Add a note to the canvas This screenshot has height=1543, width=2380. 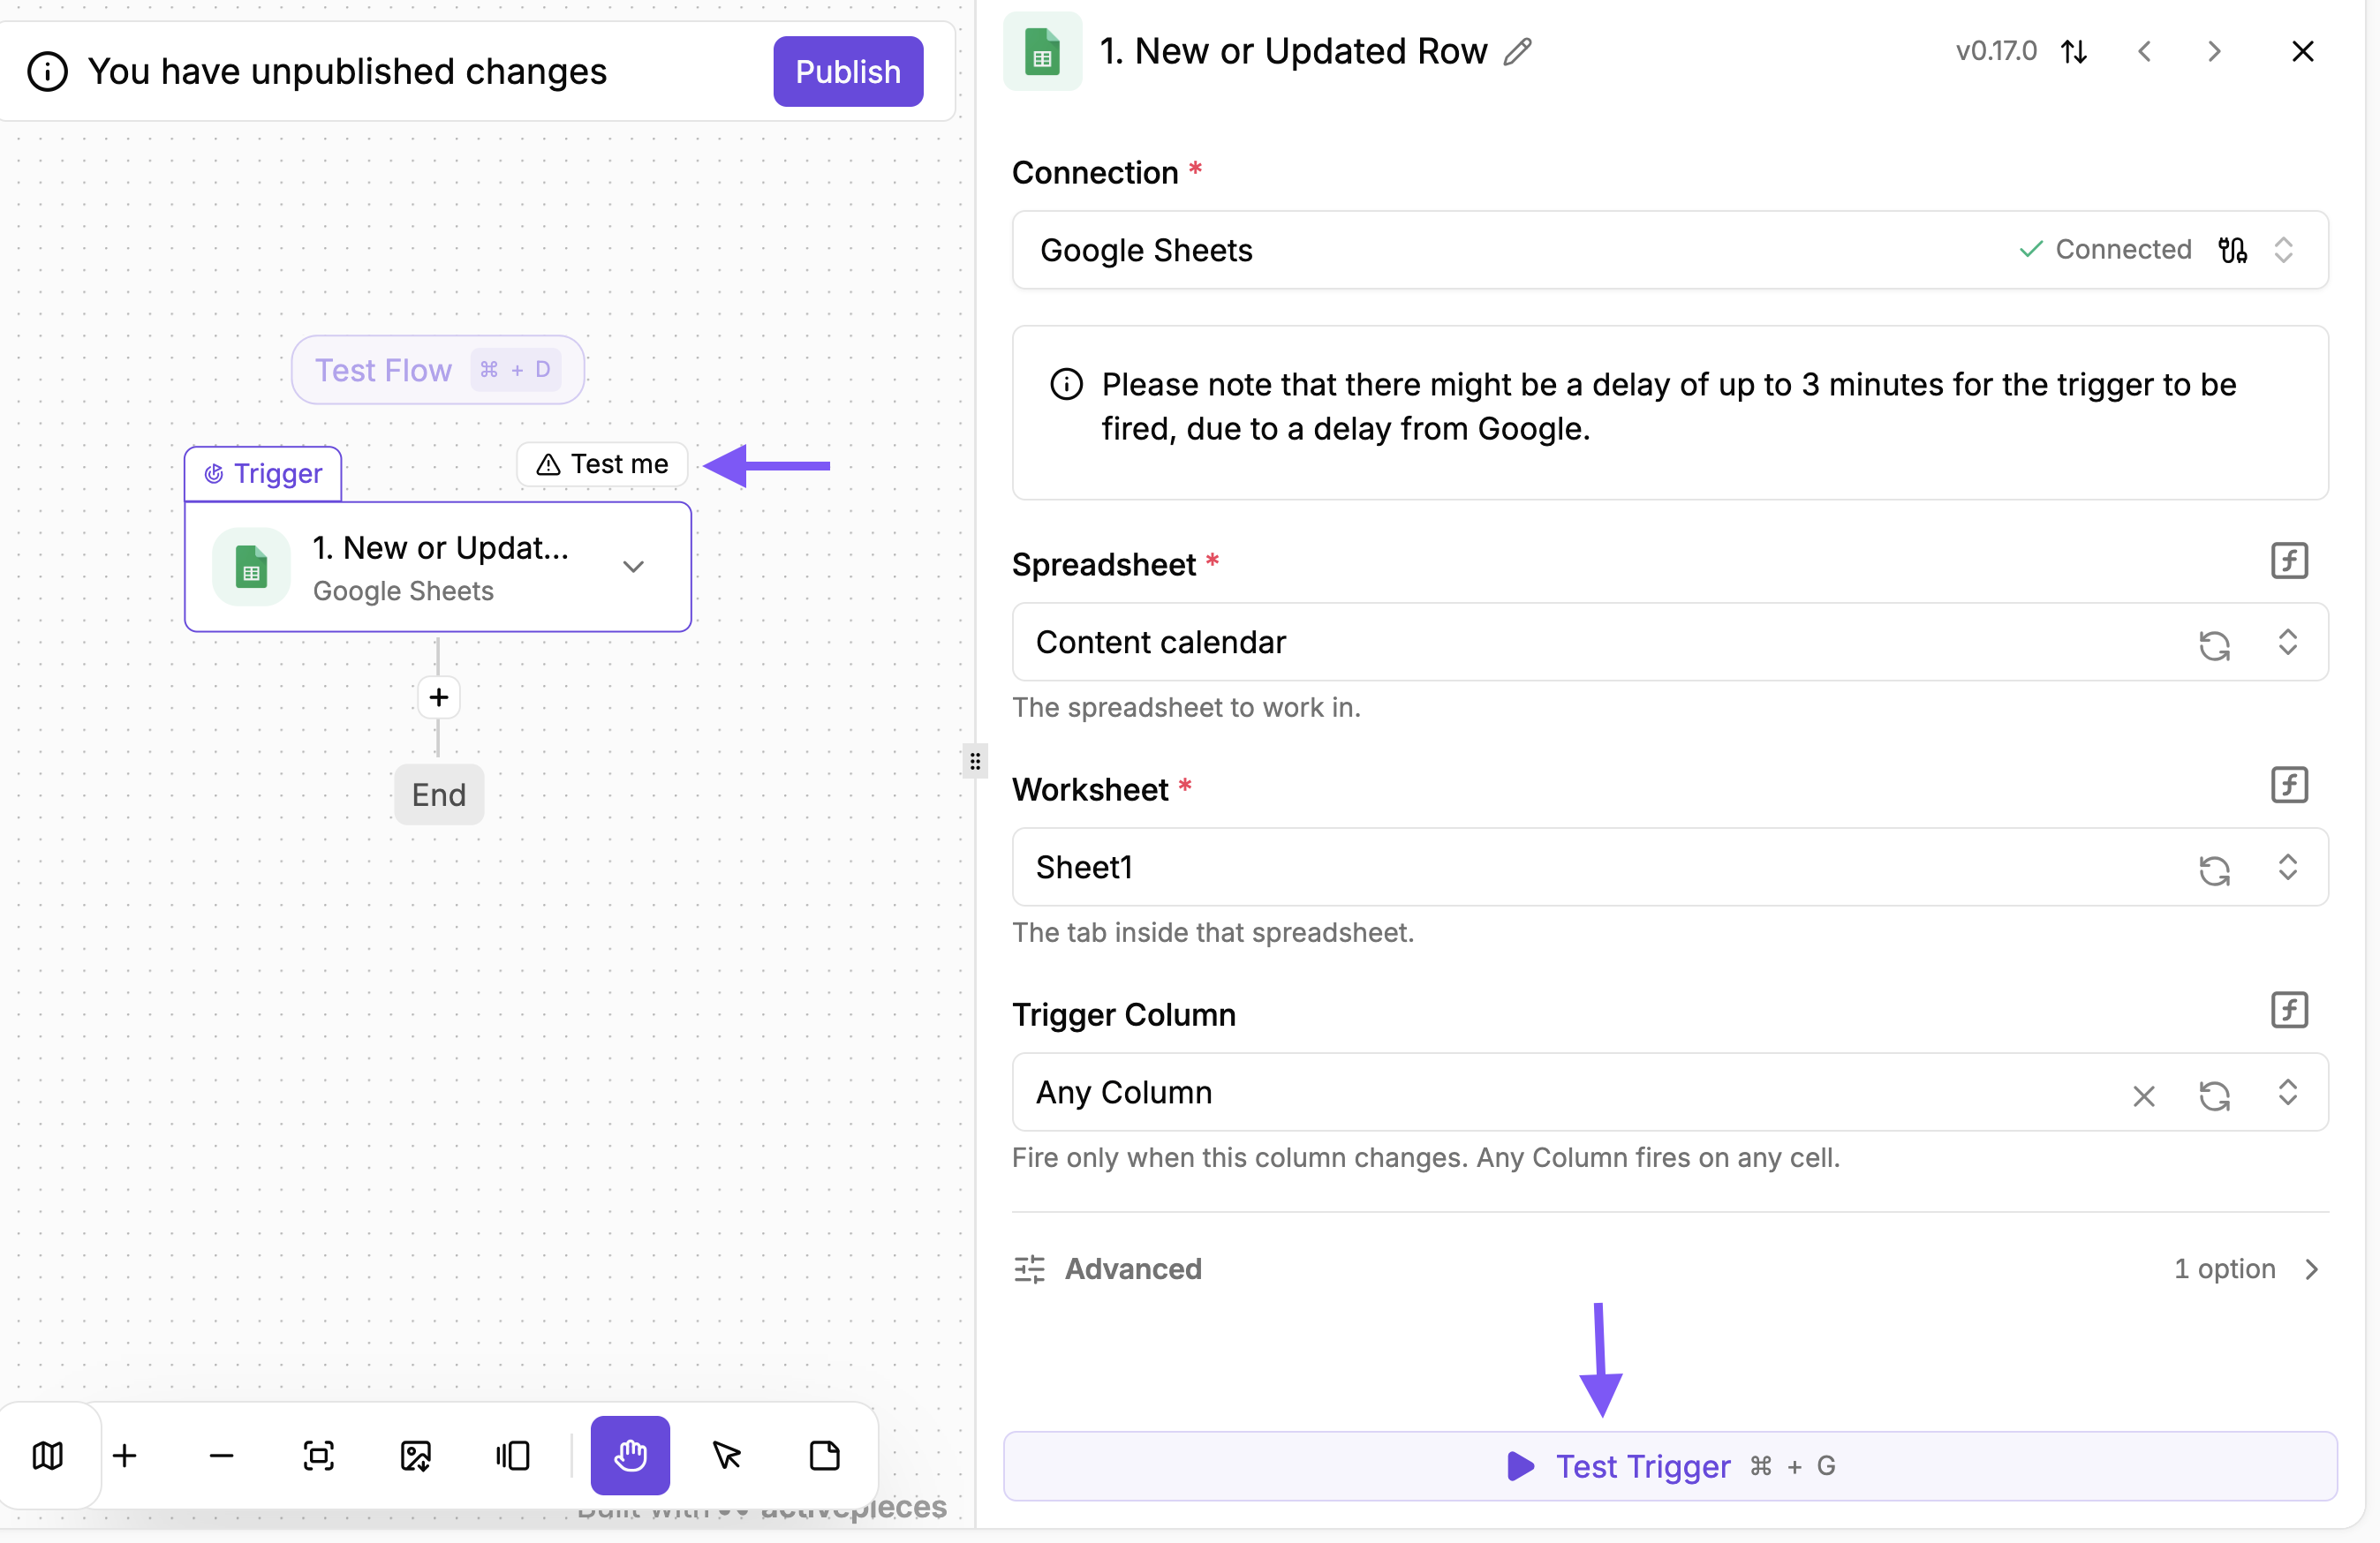824,1455
